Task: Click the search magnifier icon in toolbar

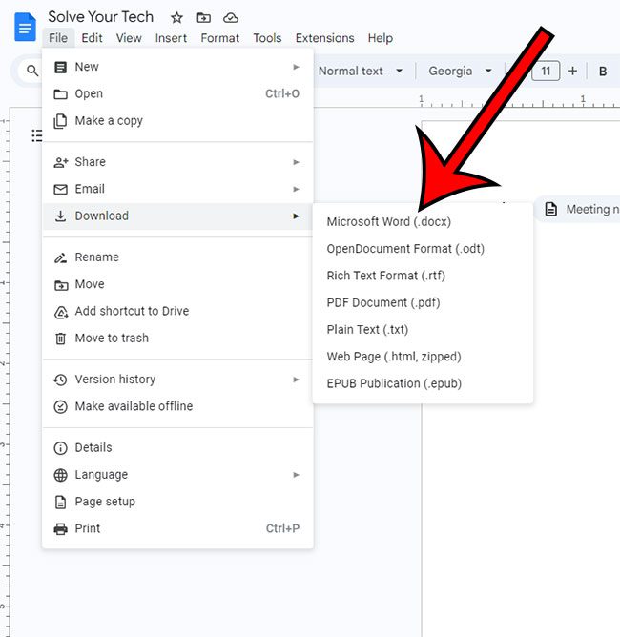Action: click(x=32, y=72)
